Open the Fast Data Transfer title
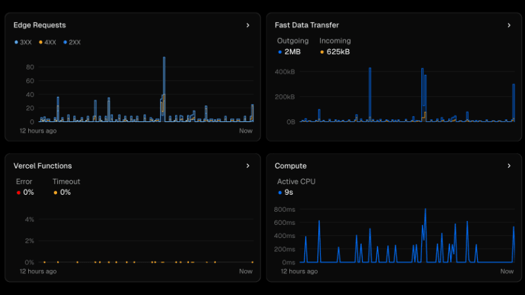Viewport: 525px width, 295px height. [306, 26]
